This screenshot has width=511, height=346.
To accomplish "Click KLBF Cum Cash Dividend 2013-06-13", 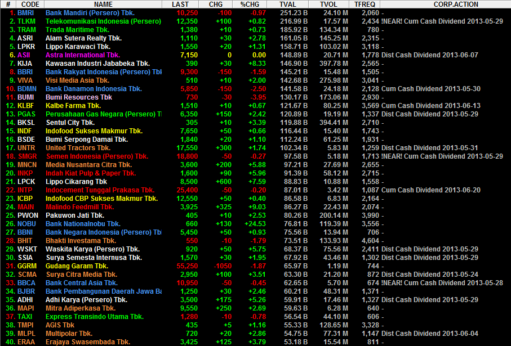I will pos(431,106).
